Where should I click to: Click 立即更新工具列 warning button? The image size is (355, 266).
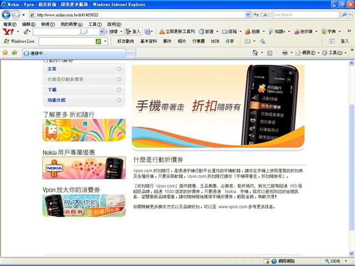pos(177,32)
